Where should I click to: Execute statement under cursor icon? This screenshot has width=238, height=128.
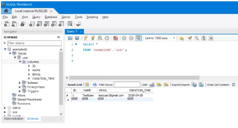tap(93, 38)
